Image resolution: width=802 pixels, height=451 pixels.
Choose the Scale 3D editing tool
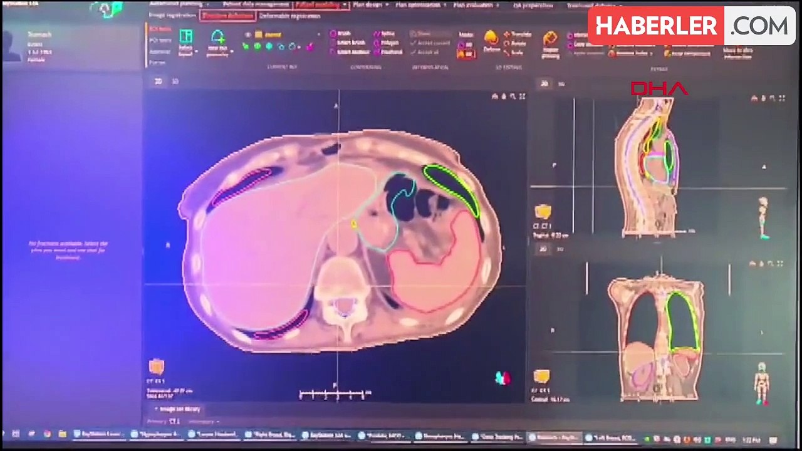tap(514, 52)
